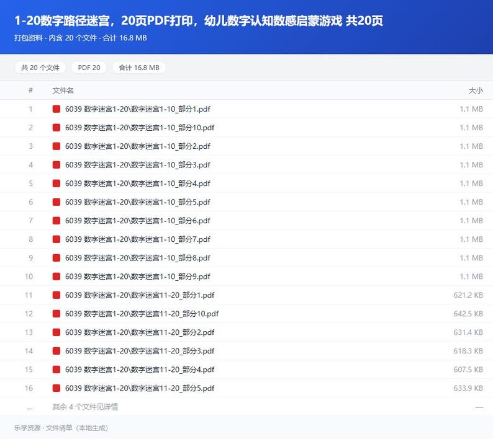
Task: Click the red PDF icon for 数字迷宫11-20_部分4.pdf
Action: coord(57,370)
